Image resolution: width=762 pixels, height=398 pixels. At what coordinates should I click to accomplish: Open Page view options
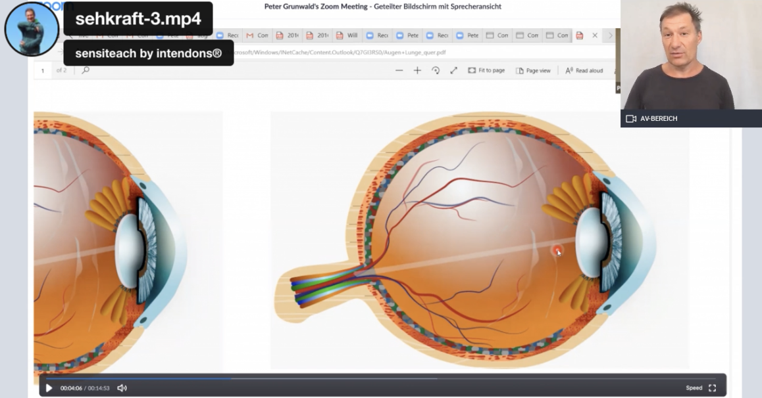[533, 70]
